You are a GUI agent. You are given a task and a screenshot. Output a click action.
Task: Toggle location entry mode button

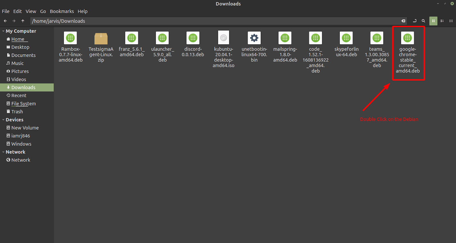point(415,21)
